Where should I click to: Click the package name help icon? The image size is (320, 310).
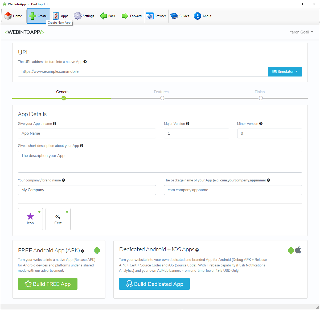(268, 180)
